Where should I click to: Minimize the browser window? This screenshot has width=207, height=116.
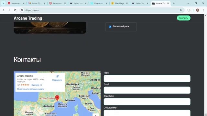(x=188, y=3)
